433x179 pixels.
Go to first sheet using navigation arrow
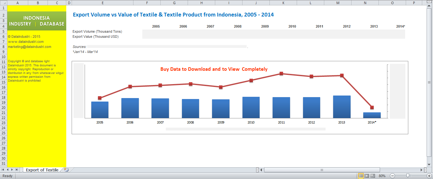point(3,170)
